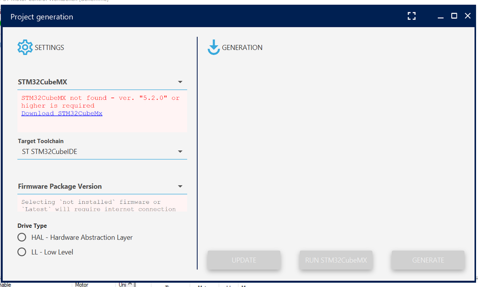Click the RUN STM32CubeMX button
478x287 pixels.
click(x=336, y=260)
